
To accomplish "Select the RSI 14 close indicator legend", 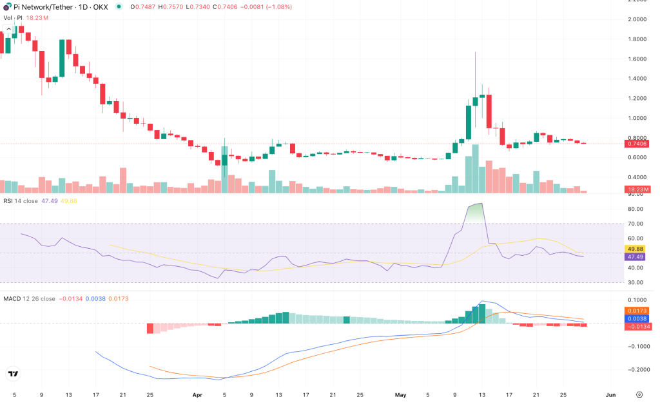I will click(21, 201).
